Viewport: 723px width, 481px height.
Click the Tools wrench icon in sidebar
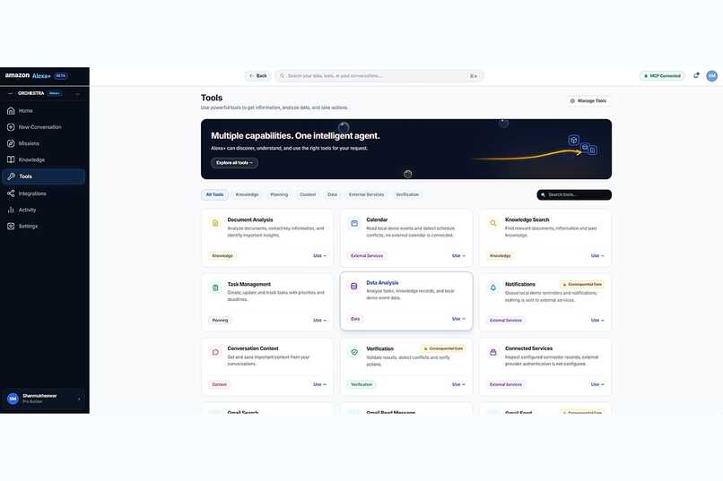pos(12,176)
